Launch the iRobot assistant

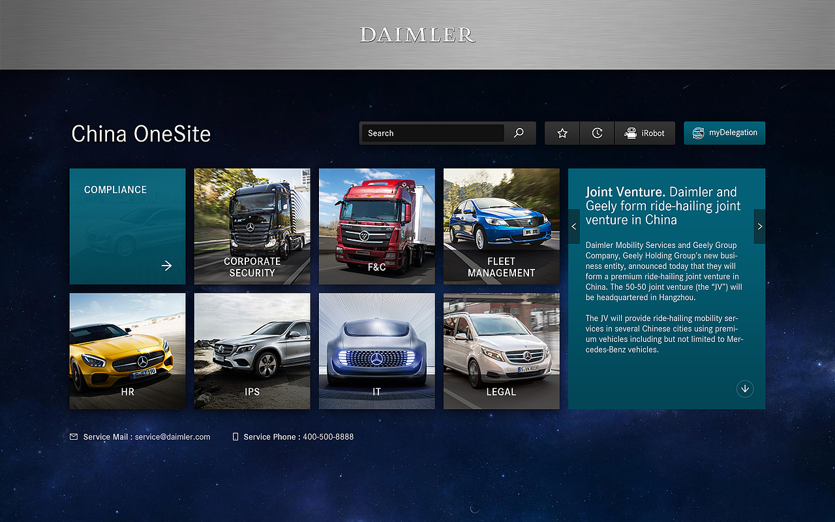pos(645,133)
